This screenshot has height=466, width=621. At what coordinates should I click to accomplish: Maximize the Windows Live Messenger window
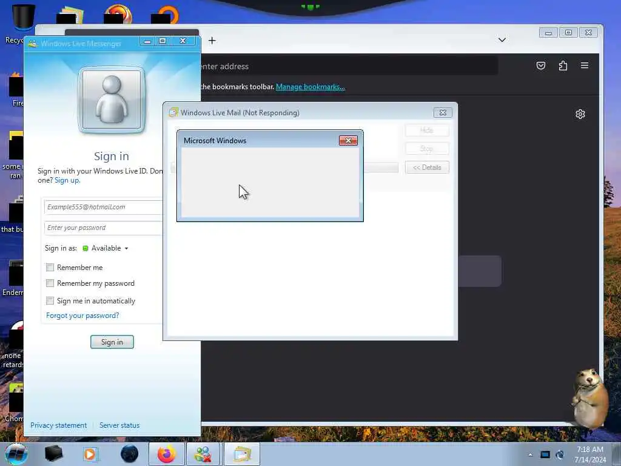coord(163,41)
